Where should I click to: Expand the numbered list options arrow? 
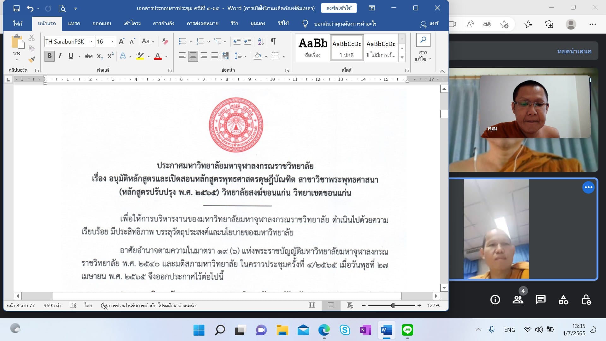(x=208, y=41)
